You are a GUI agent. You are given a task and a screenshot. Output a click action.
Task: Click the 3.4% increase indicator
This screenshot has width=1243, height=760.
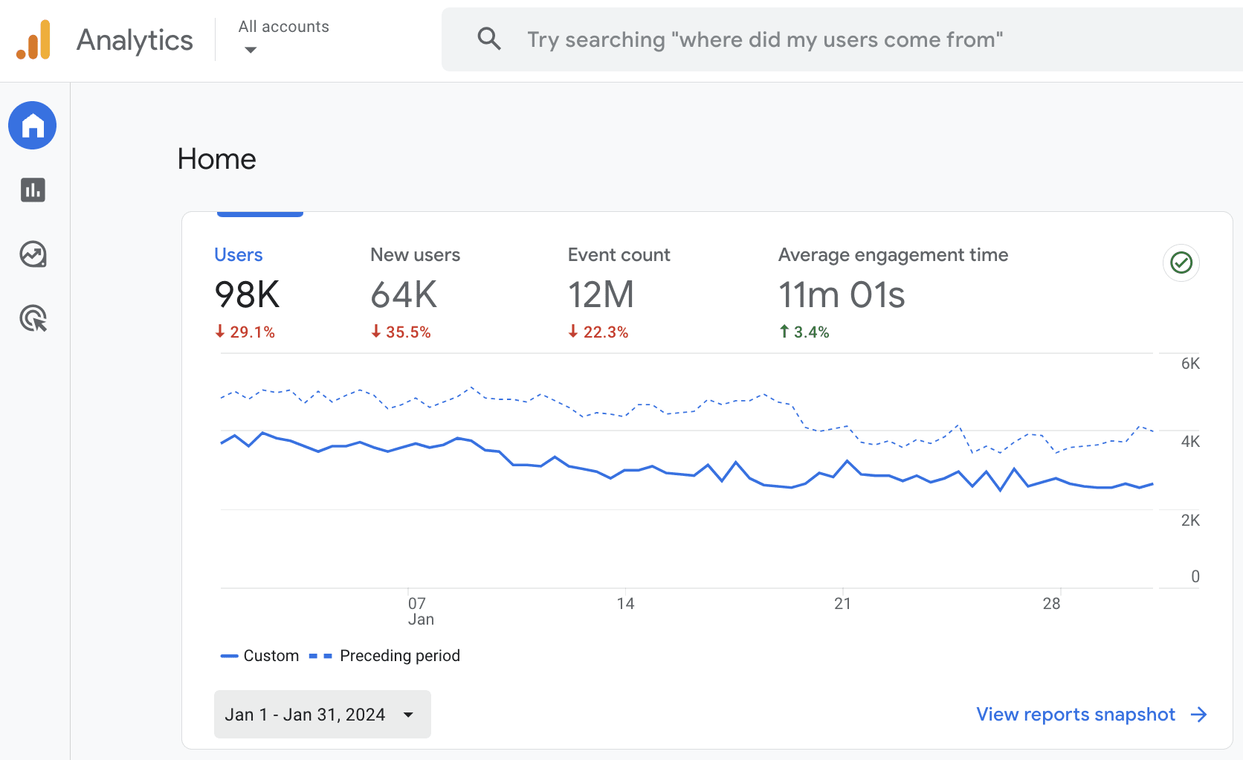[x=804, y=332]
